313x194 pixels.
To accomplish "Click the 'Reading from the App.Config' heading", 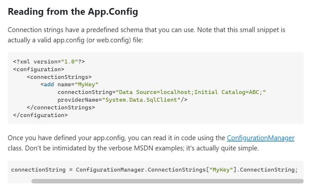I will click(73, 12).
